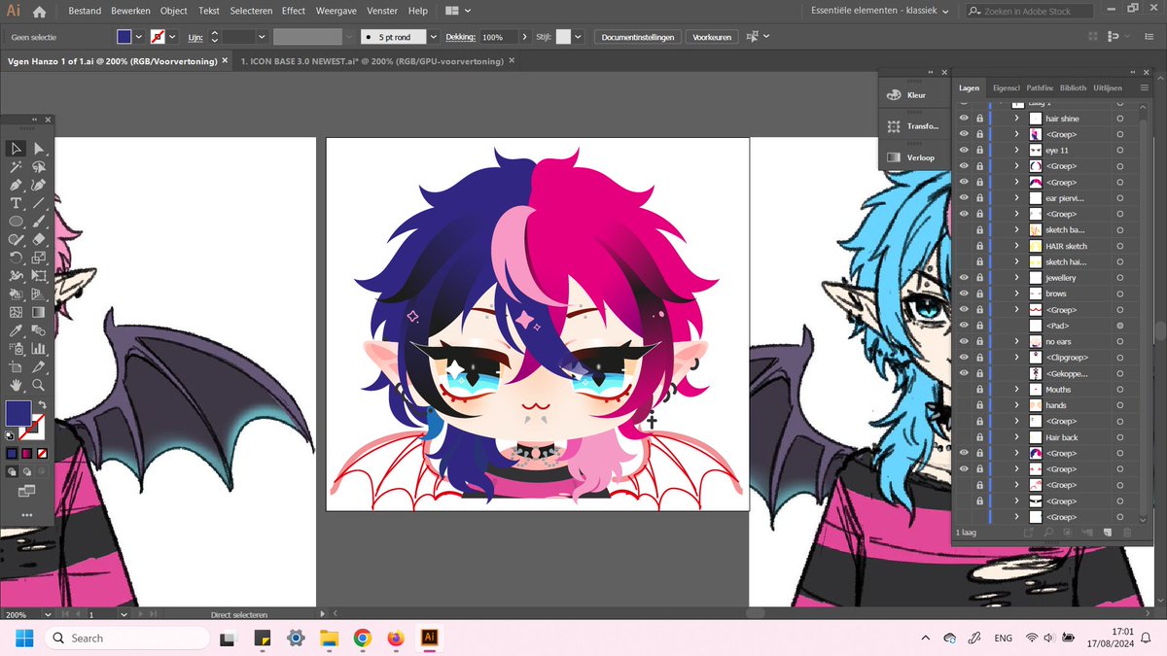Screen dimensions: 1167x656
Task: Toggle the lock on Hair back layer
Action: click(x=979, y=437)
